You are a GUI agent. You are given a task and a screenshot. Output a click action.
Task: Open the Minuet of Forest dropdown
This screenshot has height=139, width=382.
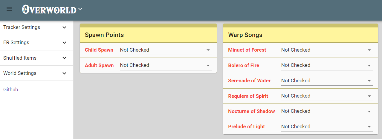[x=327, y=50]
